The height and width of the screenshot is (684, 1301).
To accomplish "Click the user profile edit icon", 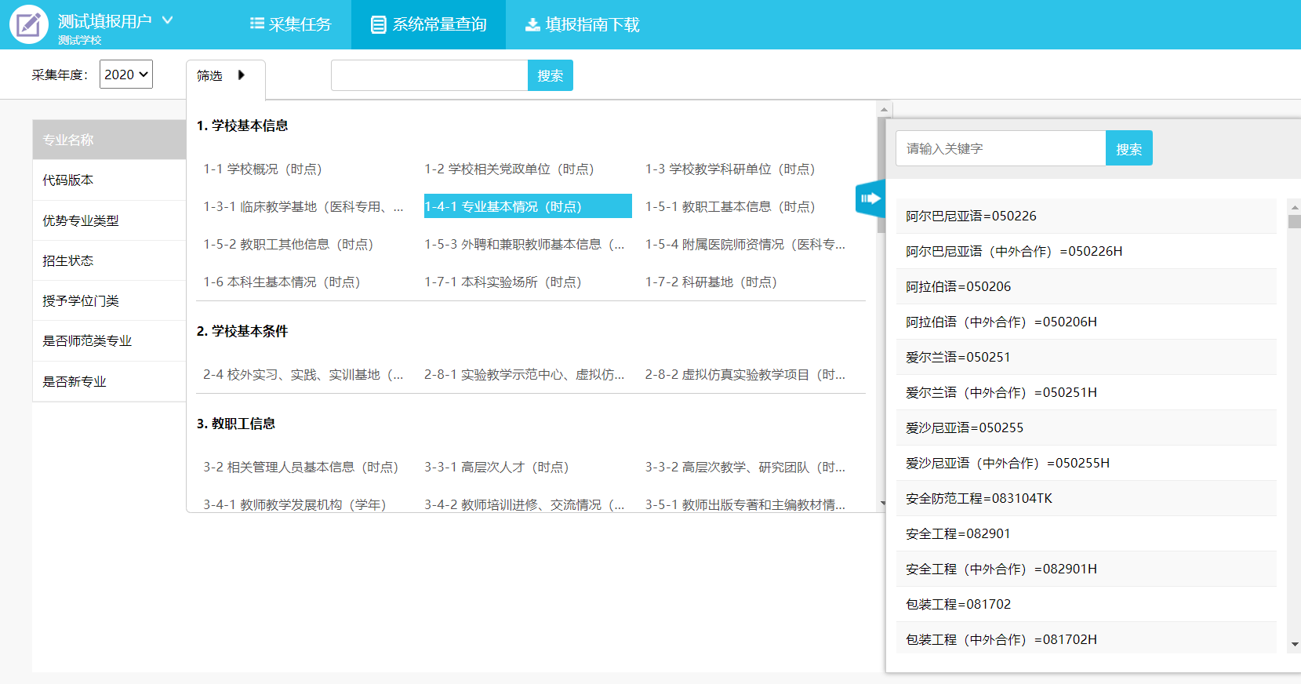I will 28,24.
